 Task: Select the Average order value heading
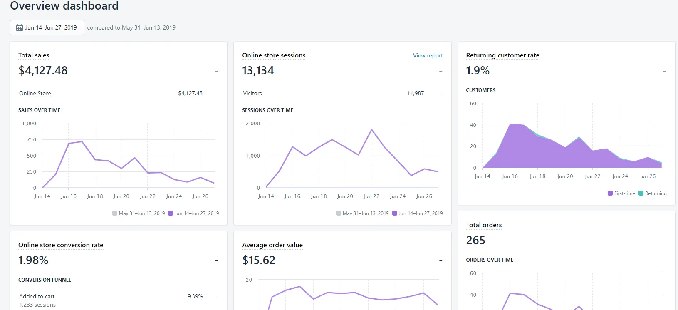click(272, 245)
